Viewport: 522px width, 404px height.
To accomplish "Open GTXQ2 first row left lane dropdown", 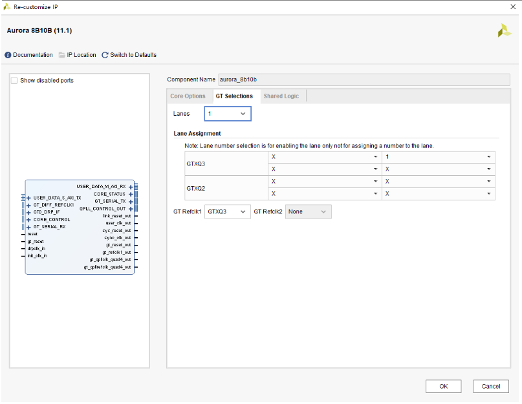I will click(x=325, y=182).
